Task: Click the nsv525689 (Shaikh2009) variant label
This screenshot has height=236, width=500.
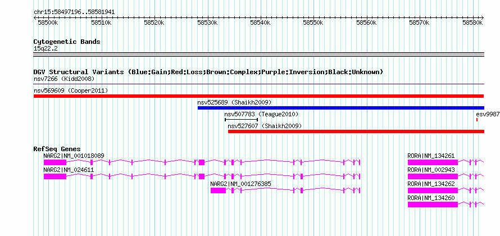Action: pyautogui.click(x=234, y=102)
